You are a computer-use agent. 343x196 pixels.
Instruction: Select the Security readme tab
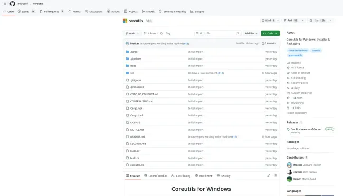224,175
